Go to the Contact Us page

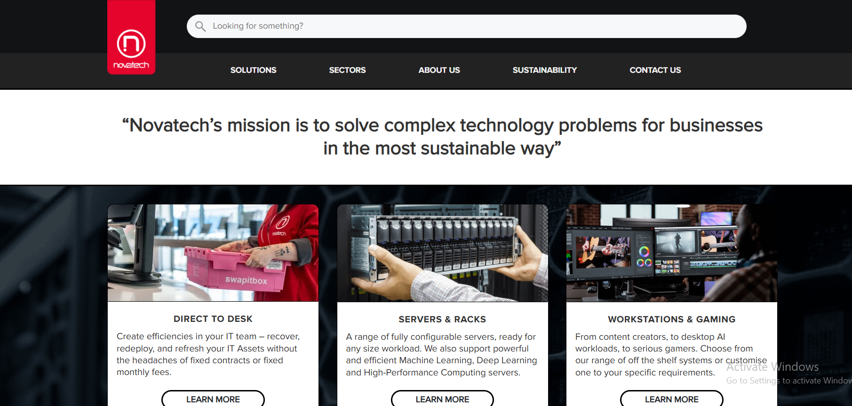655,70
